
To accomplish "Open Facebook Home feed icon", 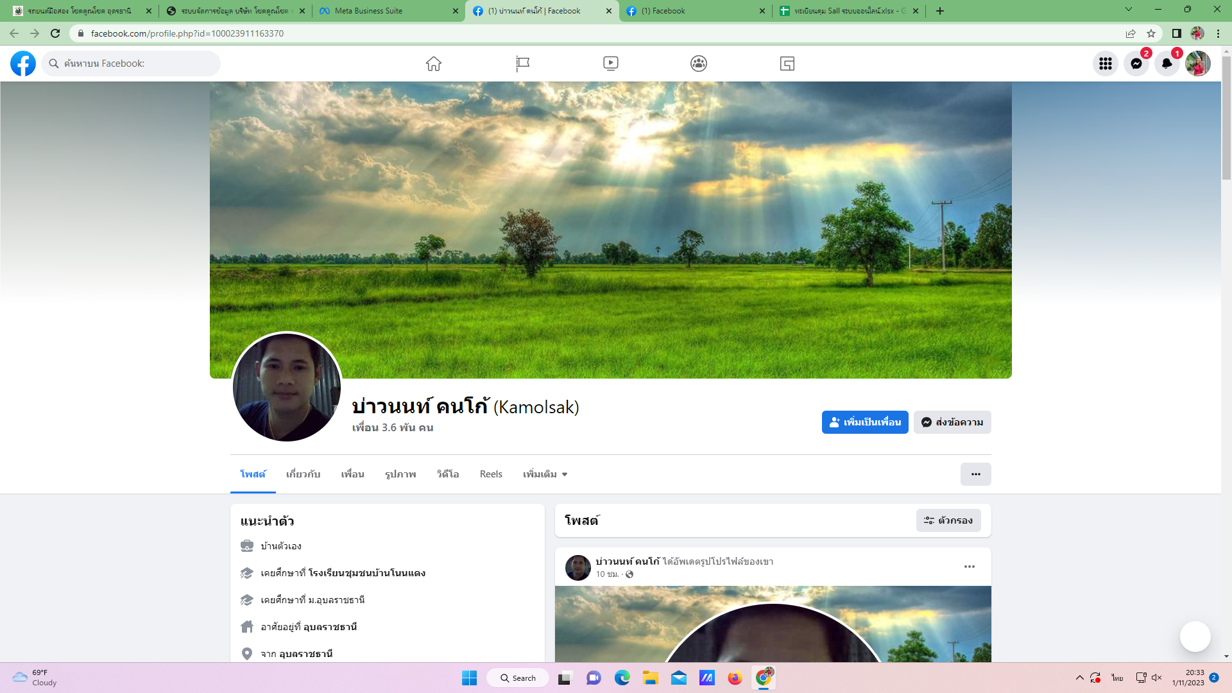I will coord(434,64).
